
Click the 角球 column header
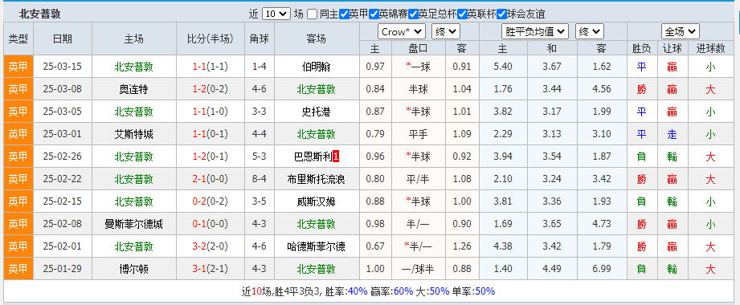(260, 39)
